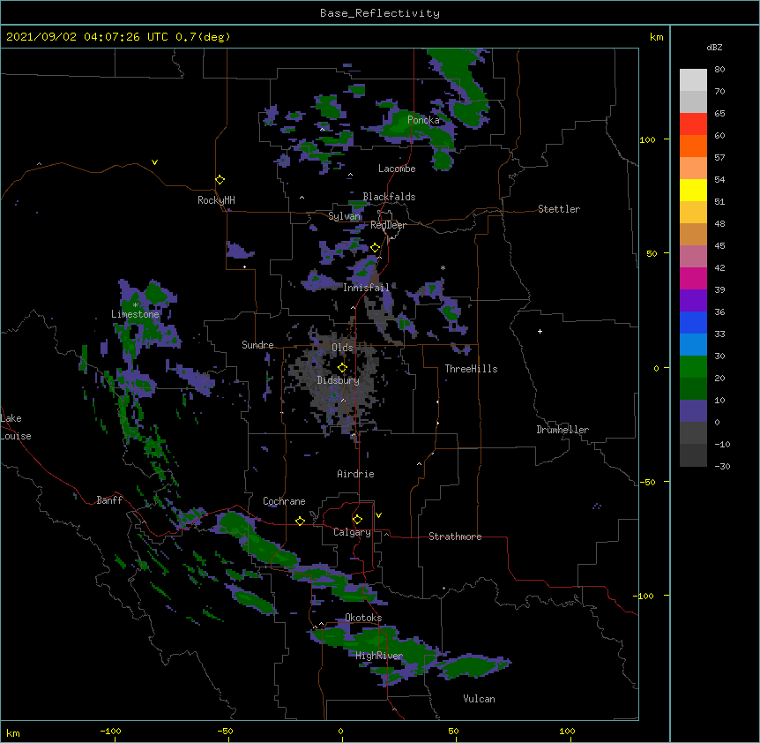Click the Banff city label
760x743 pixels.
click(x=109, y=500)
